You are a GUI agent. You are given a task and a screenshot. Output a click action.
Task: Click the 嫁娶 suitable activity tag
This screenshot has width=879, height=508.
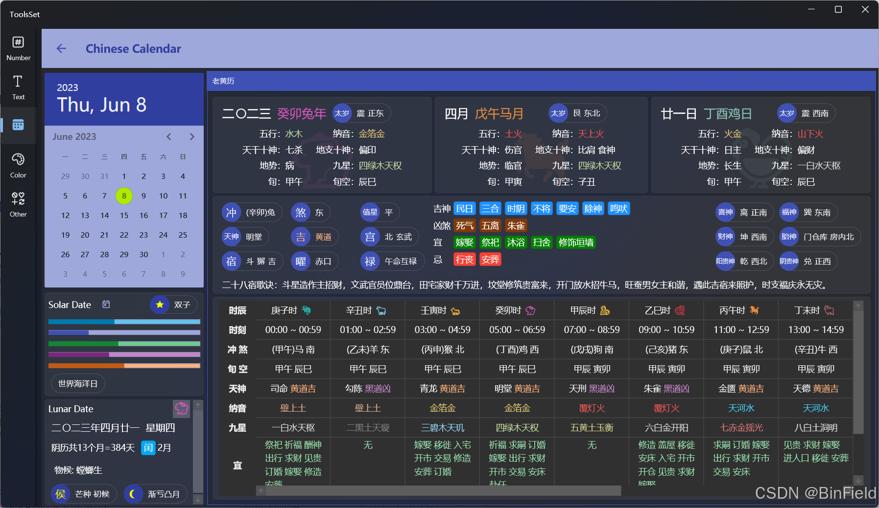pos(464,242)
